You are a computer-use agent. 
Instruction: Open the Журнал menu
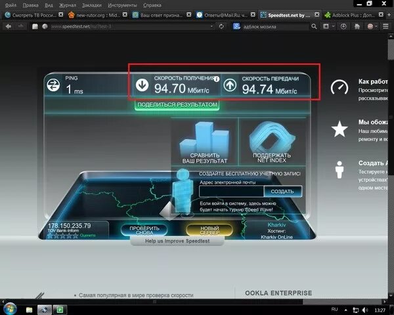68,5
